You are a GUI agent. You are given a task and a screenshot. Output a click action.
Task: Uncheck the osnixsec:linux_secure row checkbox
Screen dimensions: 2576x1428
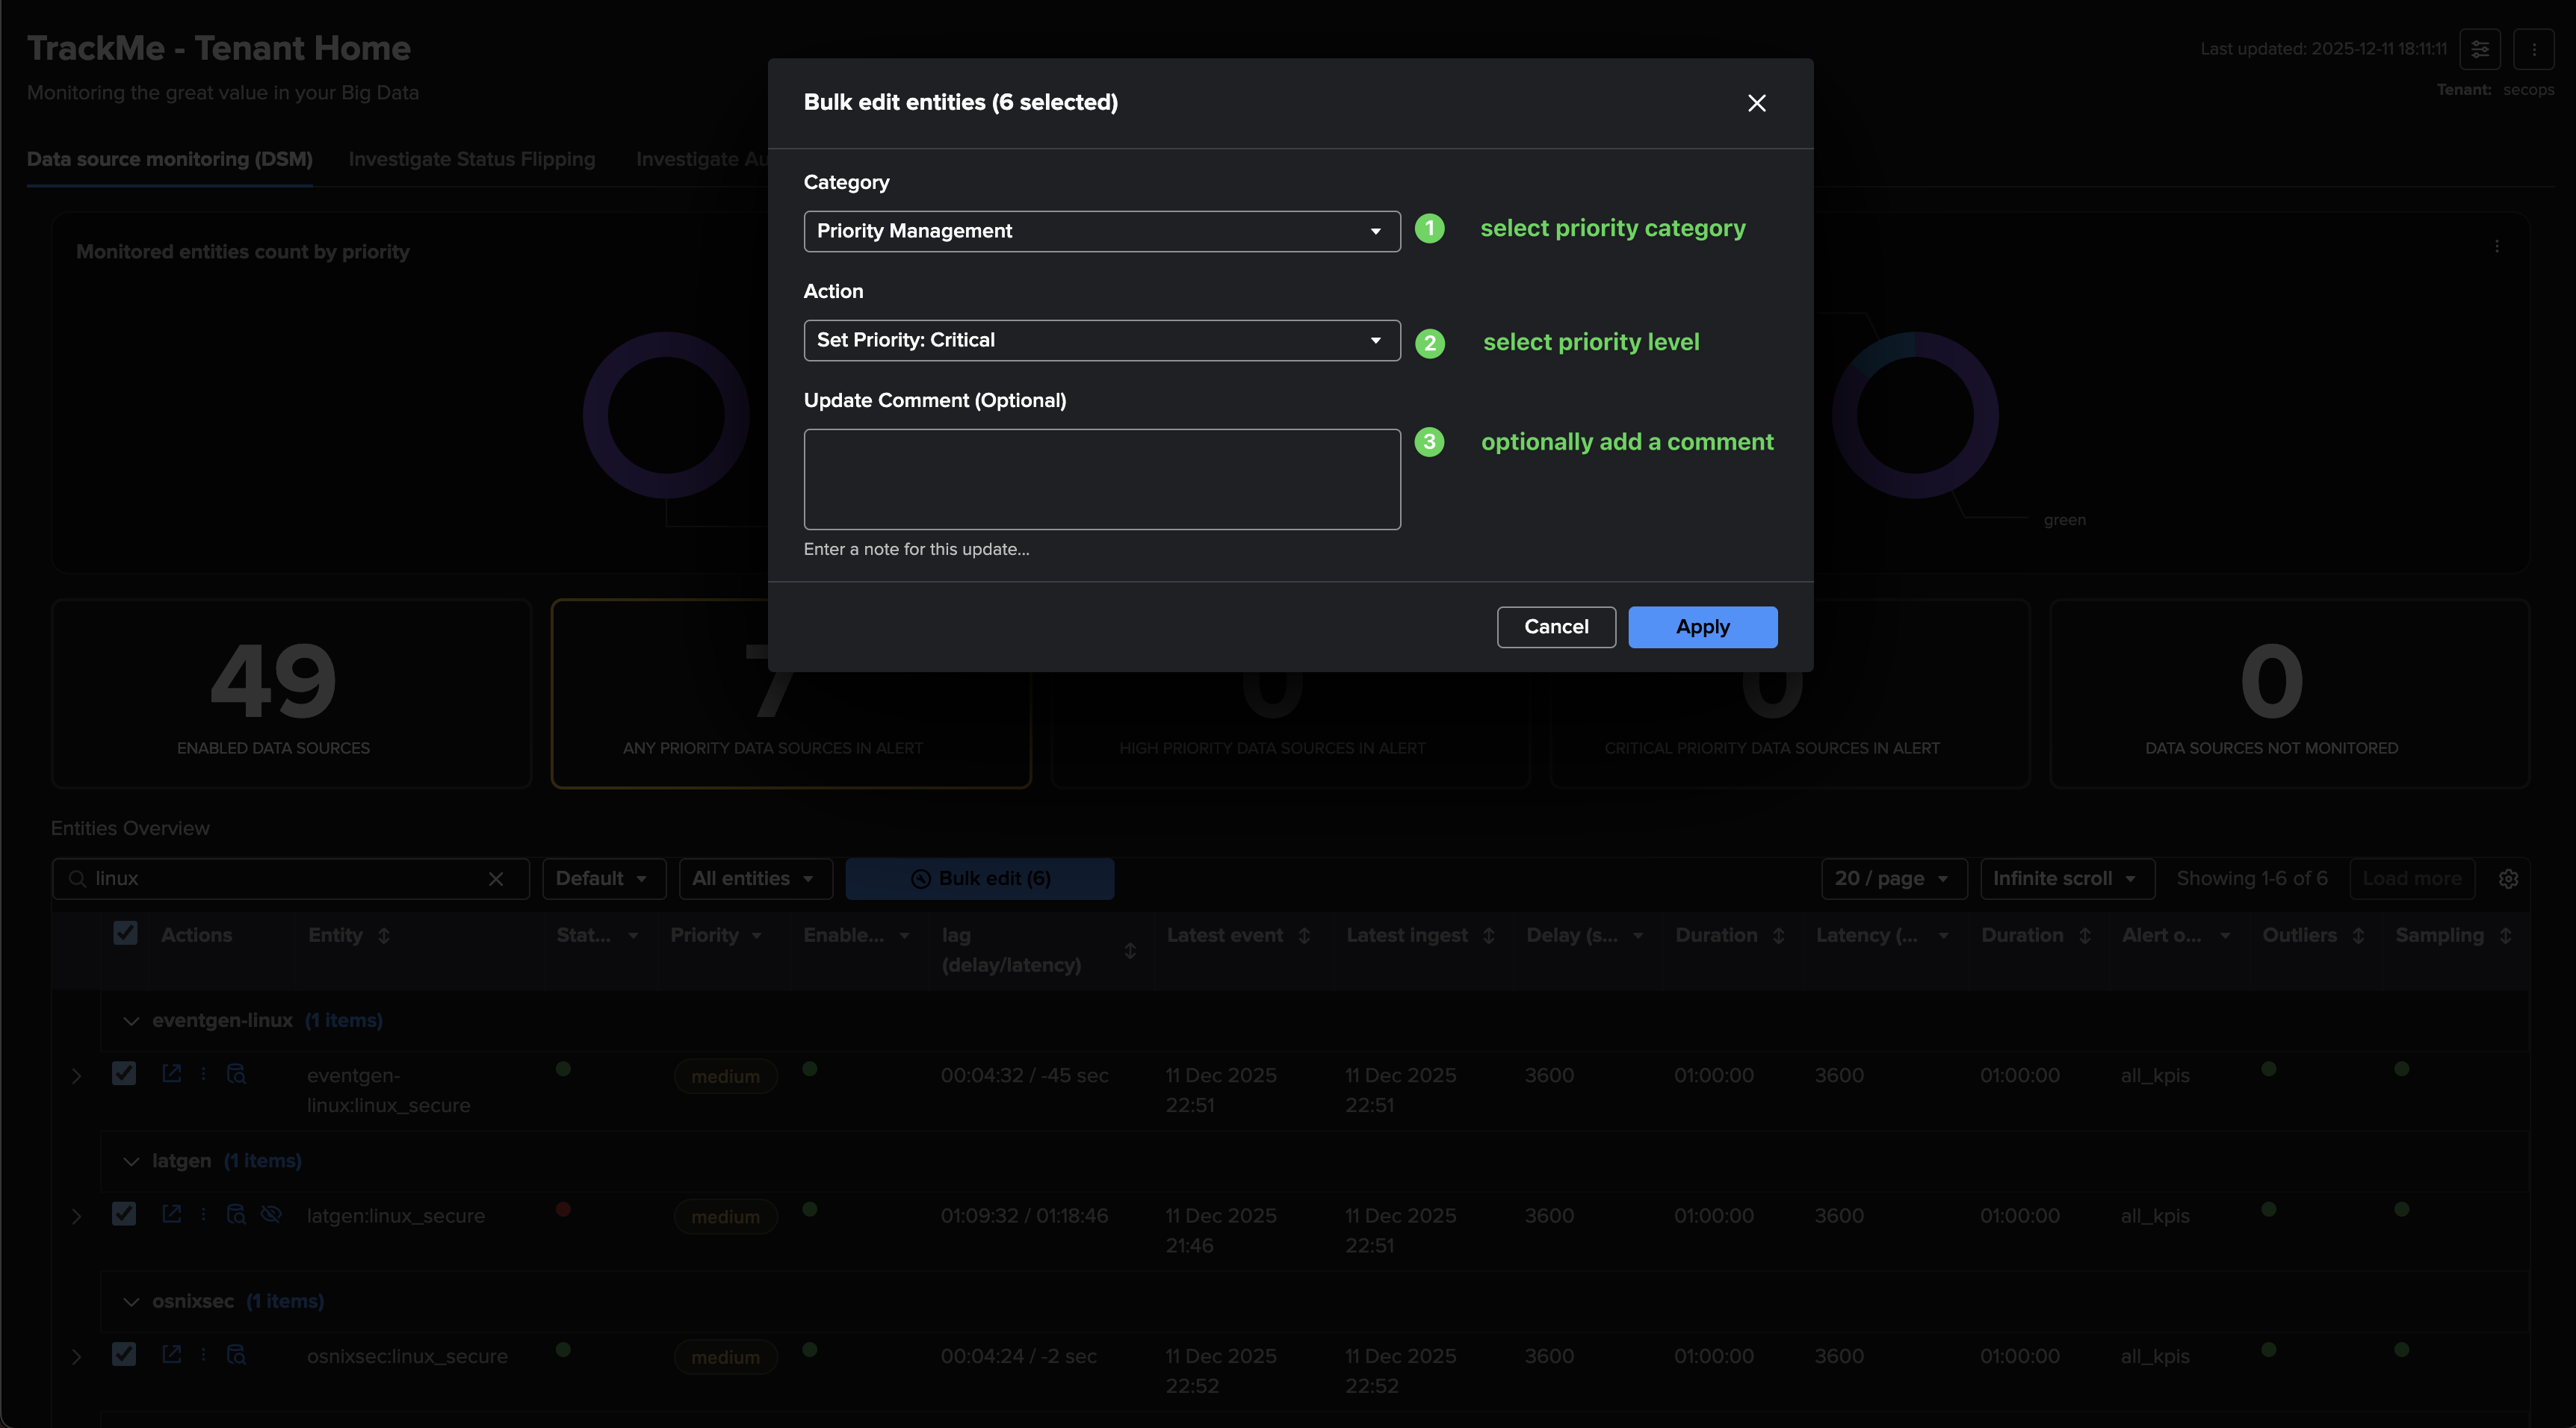pyautogui.click(x=124, y=1354)
